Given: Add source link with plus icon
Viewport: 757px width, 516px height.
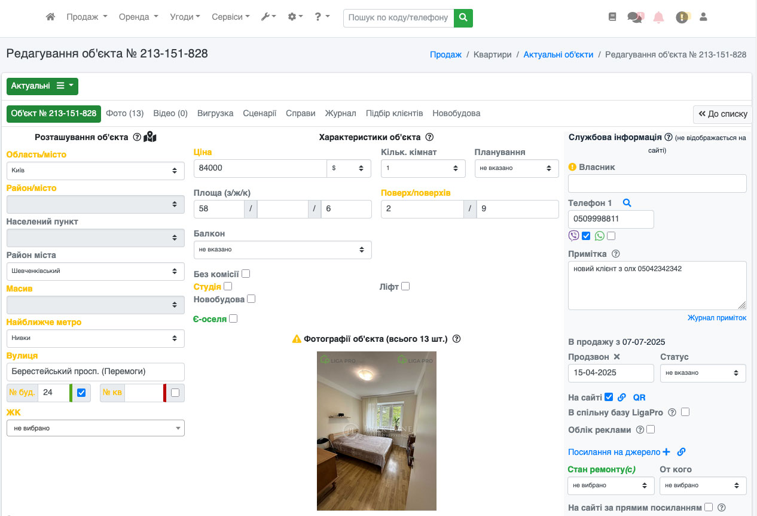Looking at the screenshot, I should click(667, 452).
